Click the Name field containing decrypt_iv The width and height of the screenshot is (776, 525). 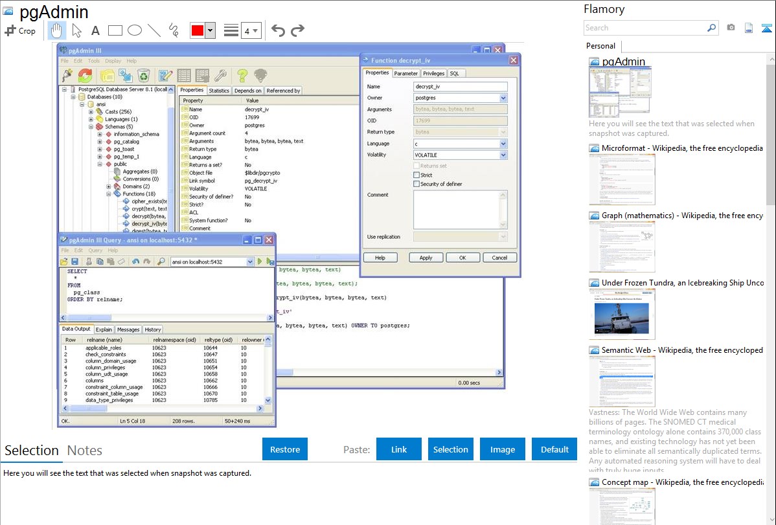click(461, 87)
